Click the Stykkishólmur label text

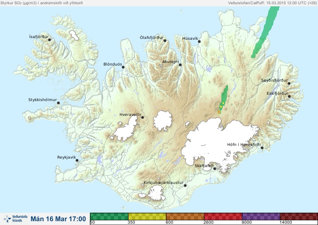point(42,100)
